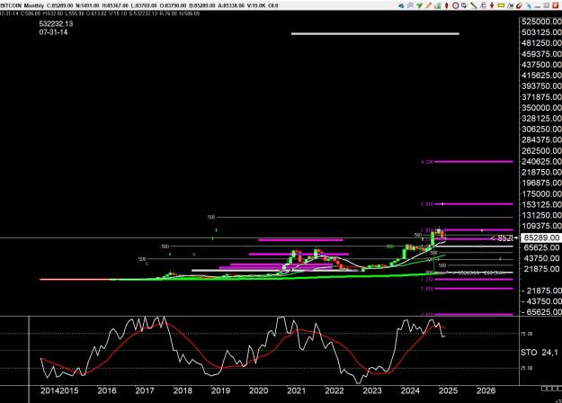The height and width of the screenshot is (403, 562).
Task: Click the STO 24,1 indicator label
Action: (539, 353)
